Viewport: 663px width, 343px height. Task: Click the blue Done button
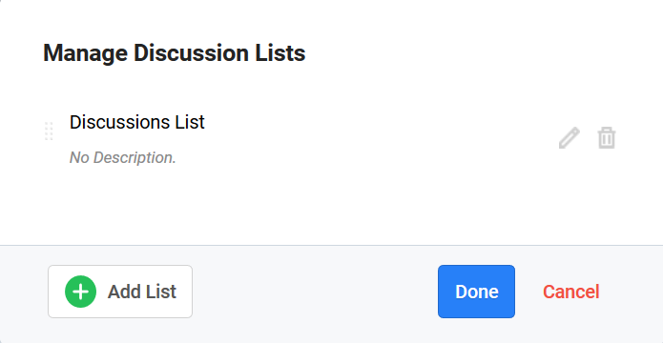pyautogui.click(x=477, y=292)
